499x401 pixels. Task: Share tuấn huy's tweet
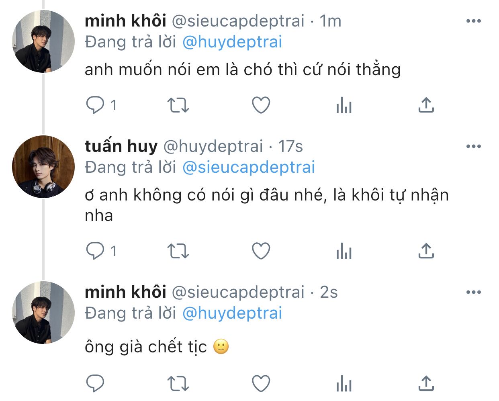click(x=426, y=251)
